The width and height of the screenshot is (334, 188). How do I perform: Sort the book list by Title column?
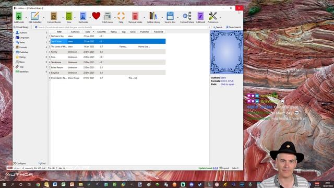pyautogui.click(x=59, y=32)
